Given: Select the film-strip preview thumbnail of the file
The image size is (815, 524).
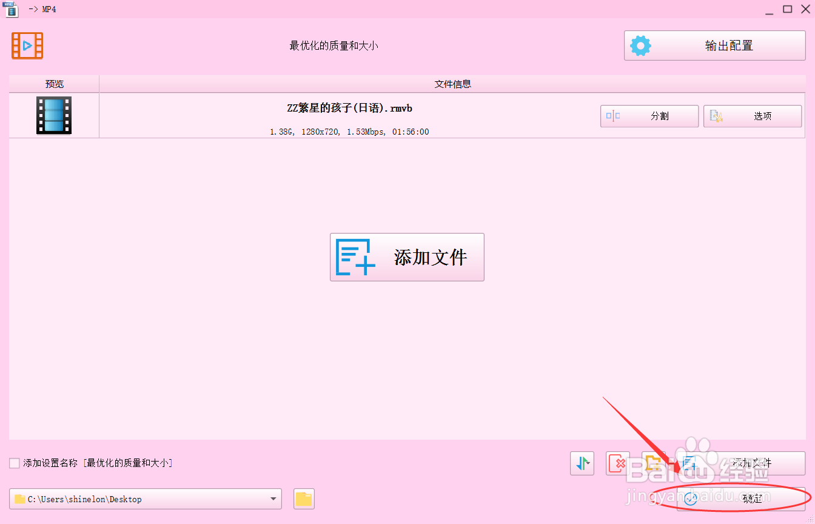Looking at the screenshot, I should pos(54,115).
